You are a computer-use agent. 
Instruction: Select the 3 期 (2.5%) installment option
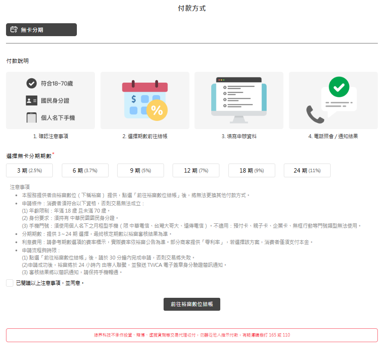point(30,170)
